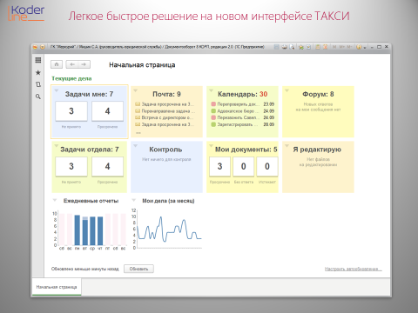Click the line graph in Мои дела chart

[169, 230]
